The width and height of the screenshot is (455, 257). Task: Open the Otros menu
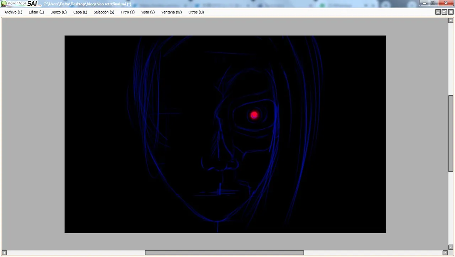[196, 12]
